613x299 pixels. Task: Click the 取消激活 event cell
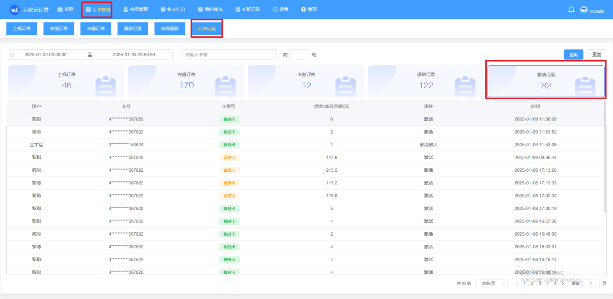tap(428, 144)
